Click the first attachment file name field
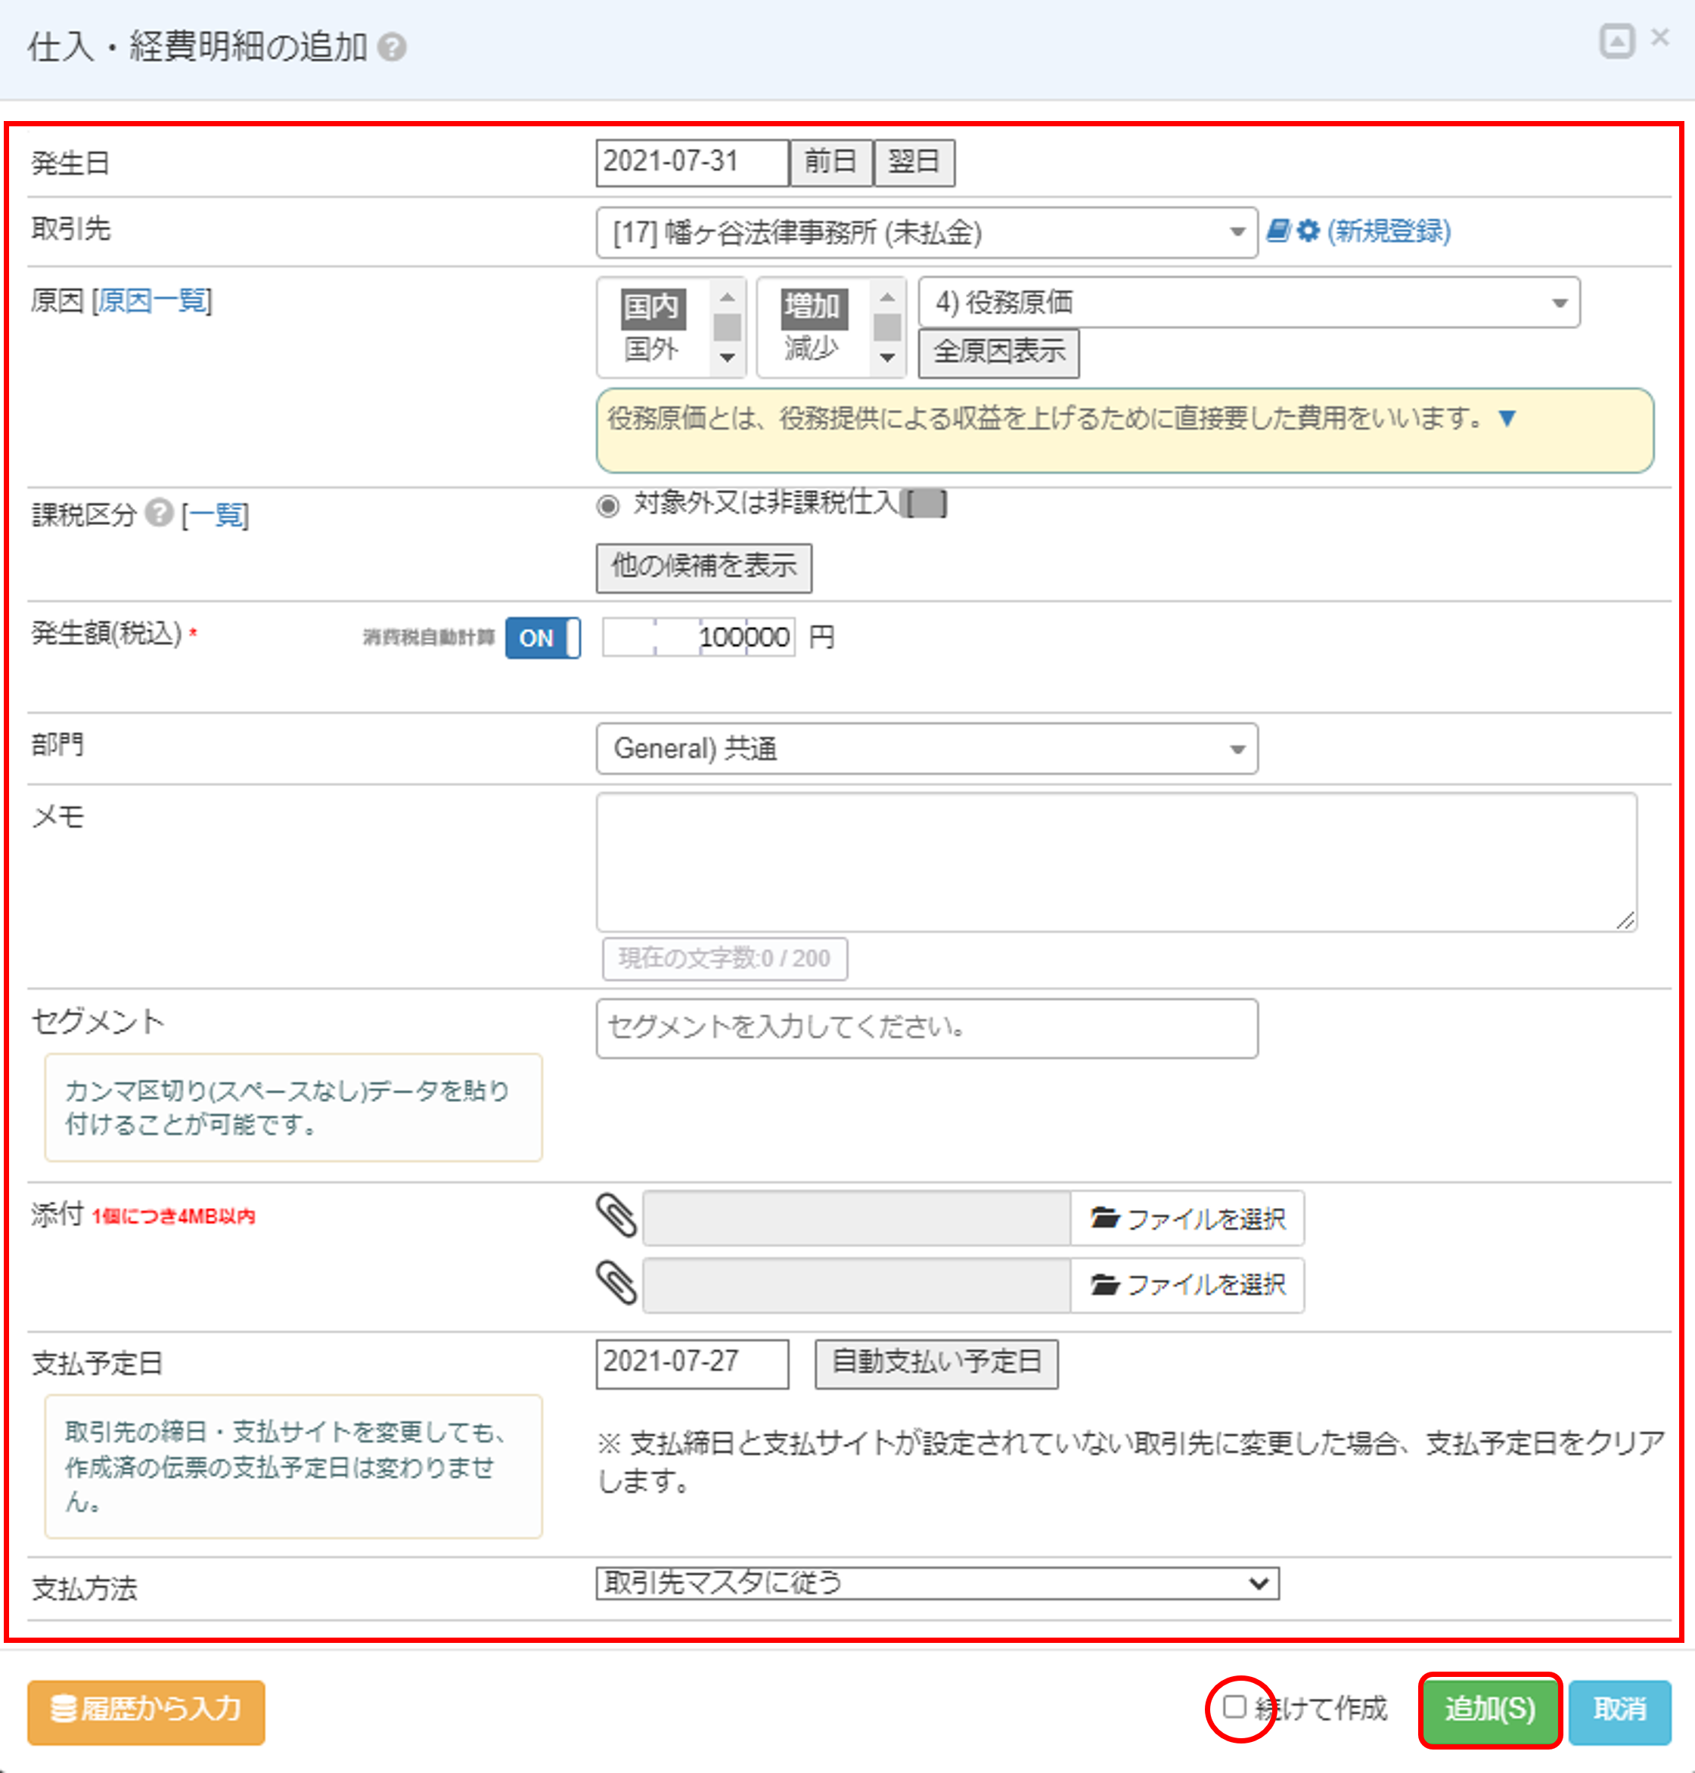Viewport: 1695px width, 1773px height. [x=856, y=1218]
